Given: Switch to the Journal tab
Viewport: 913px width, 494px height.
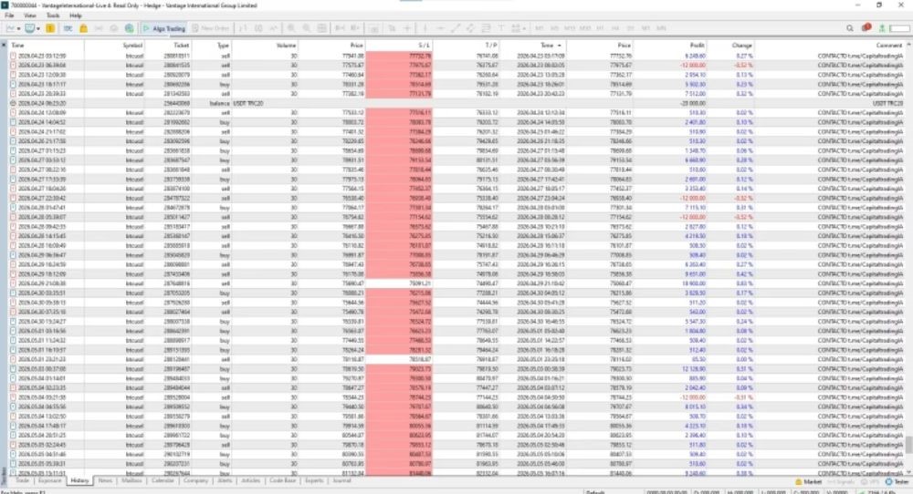Looking at the screenshot, I should tap(341, 481).
